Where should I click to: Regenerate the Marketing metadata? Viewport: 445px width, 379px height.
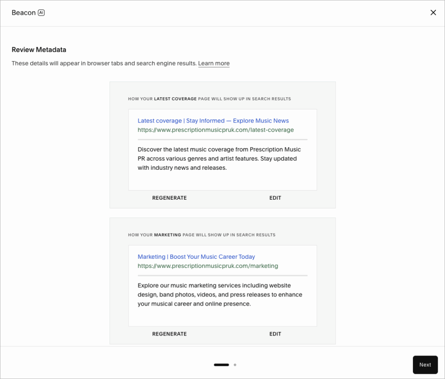(169, 334)
